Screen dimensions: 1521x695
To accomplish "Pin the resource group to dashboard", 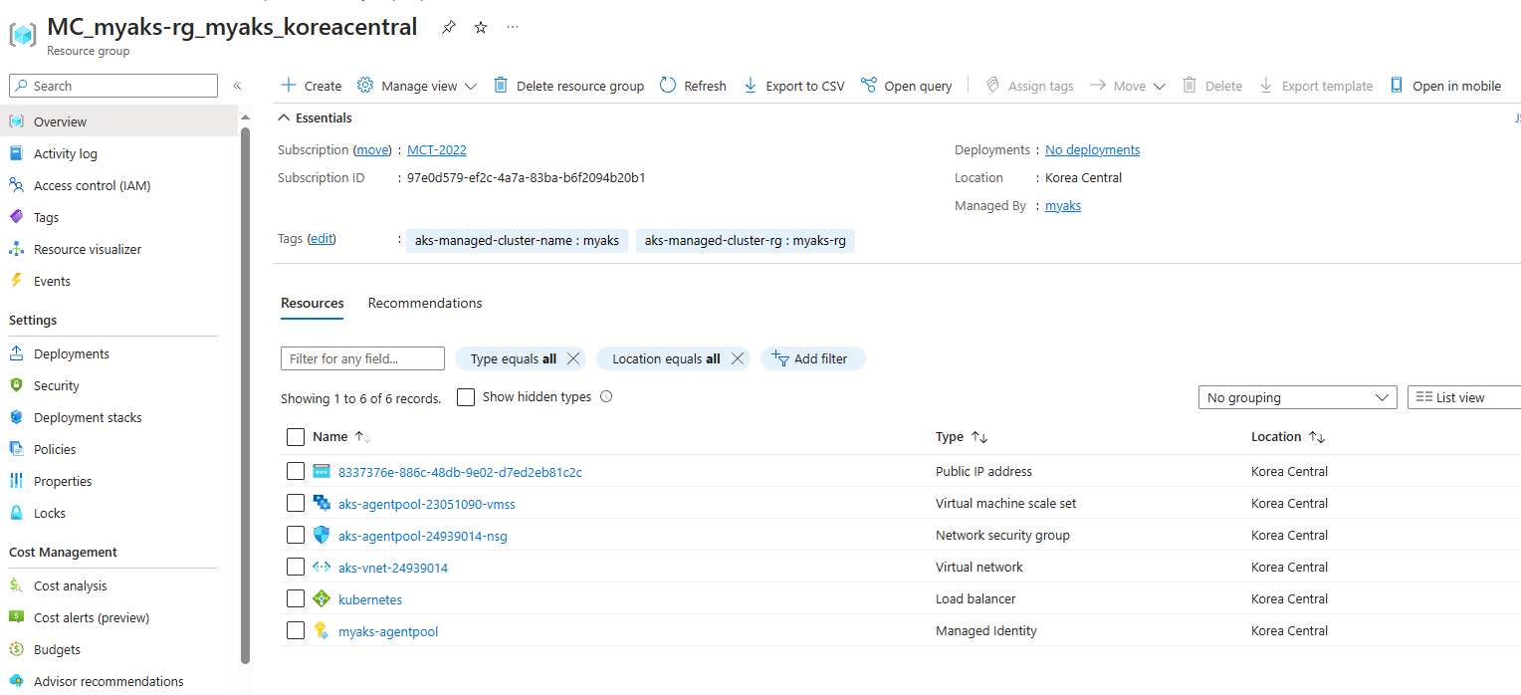I will pos(449,28).
